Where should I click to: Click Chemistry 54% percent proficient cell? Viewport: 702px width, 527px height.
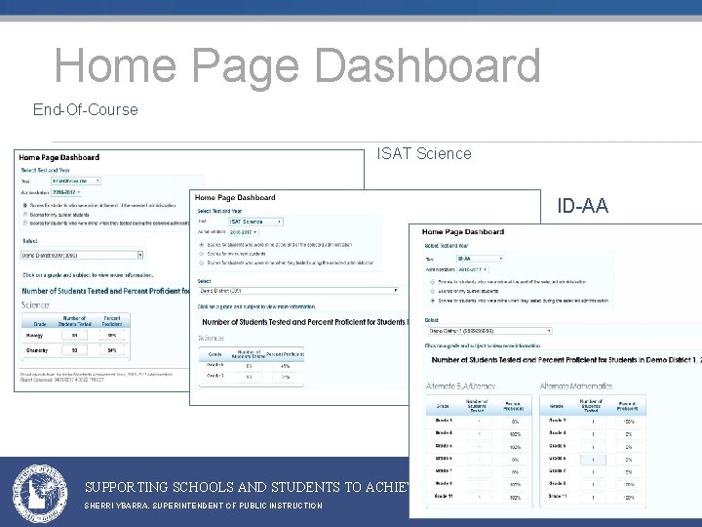112,350
